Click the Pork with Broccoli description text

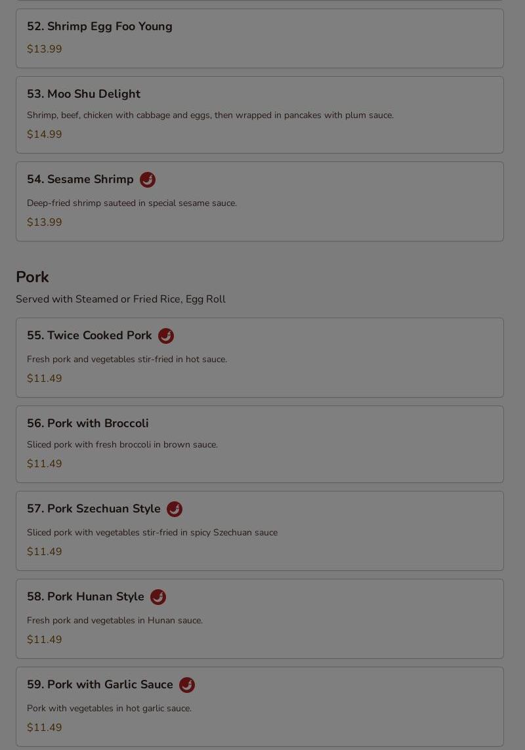click(122, 445)
